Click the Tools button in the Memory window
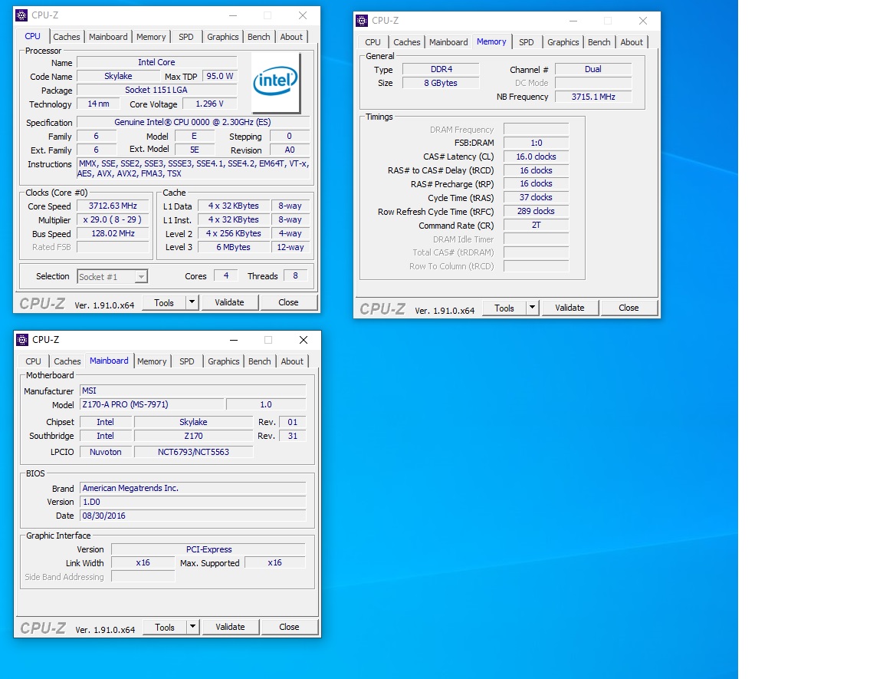The height and width of the screenshot is (679, 883). [x=504, y=308]
